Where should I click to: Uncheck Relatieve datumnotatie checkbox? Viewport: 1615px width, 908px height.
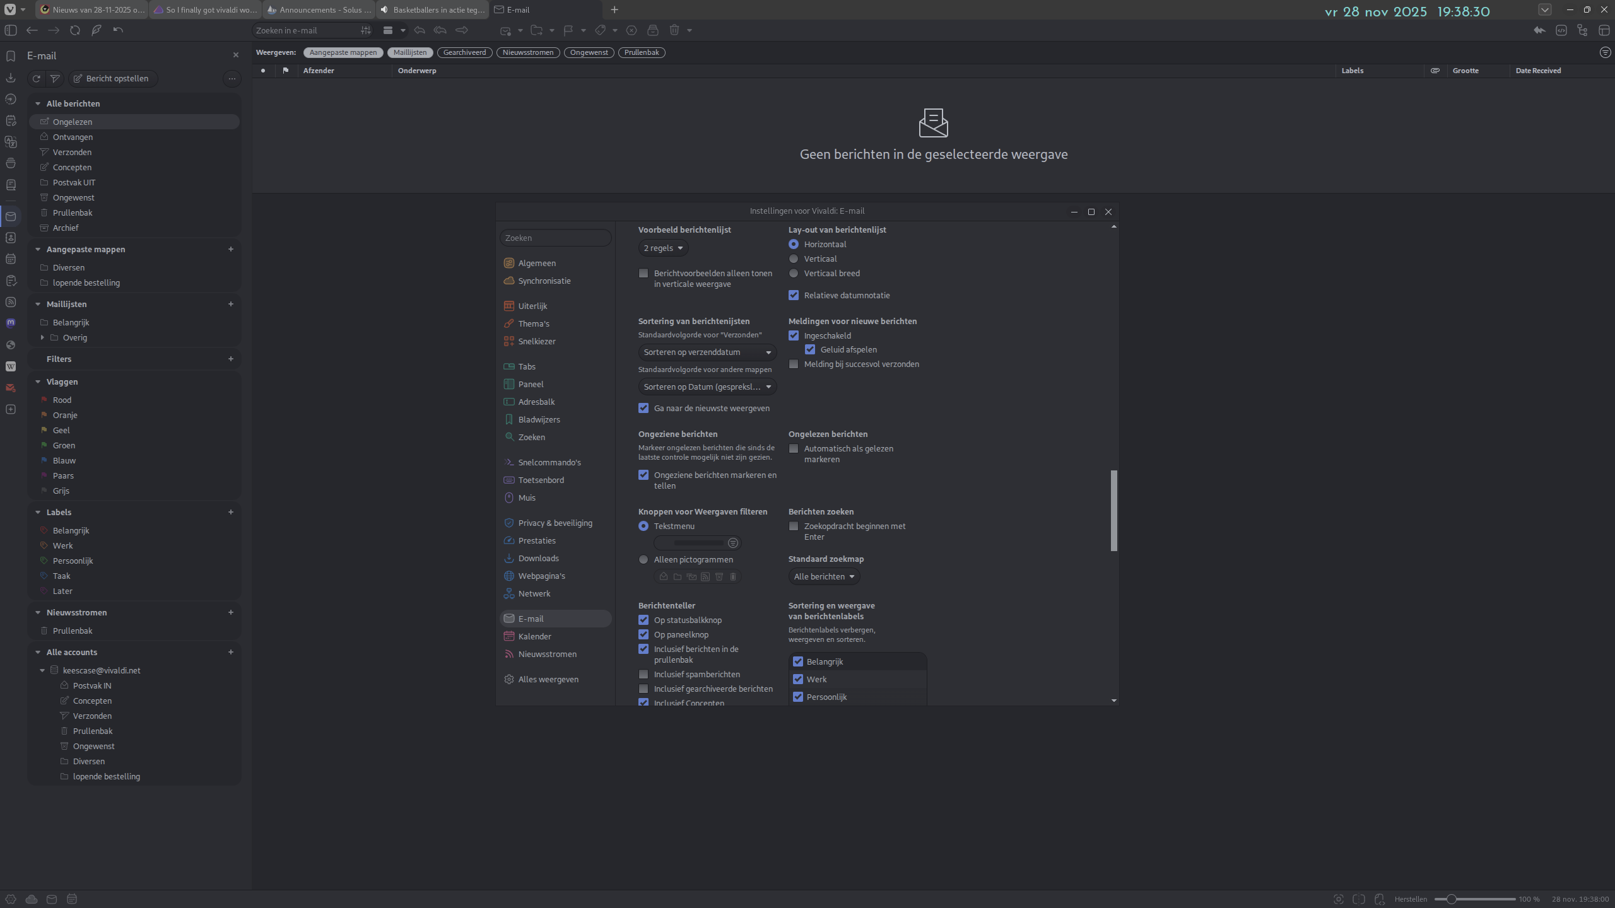(x=794, y=295)
